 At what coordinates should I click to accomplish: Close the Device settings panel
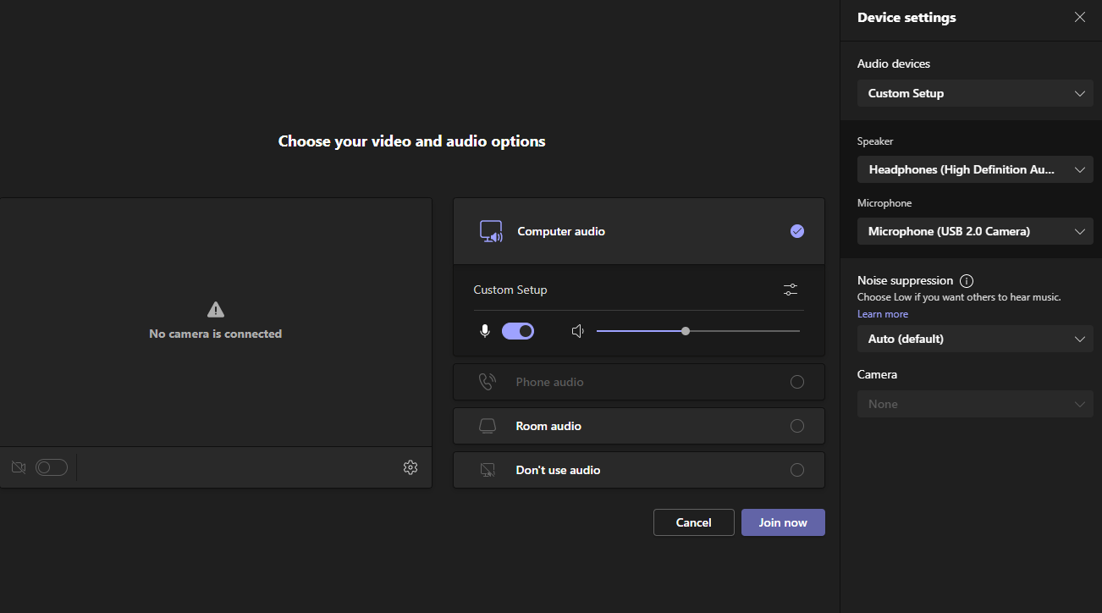click(x=1079, y=18)
